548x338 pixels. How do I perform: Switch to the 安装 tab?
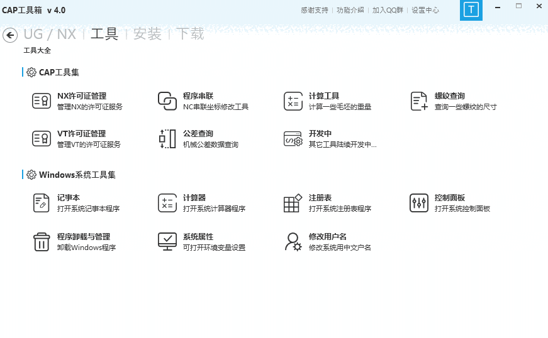pos(147,34)
